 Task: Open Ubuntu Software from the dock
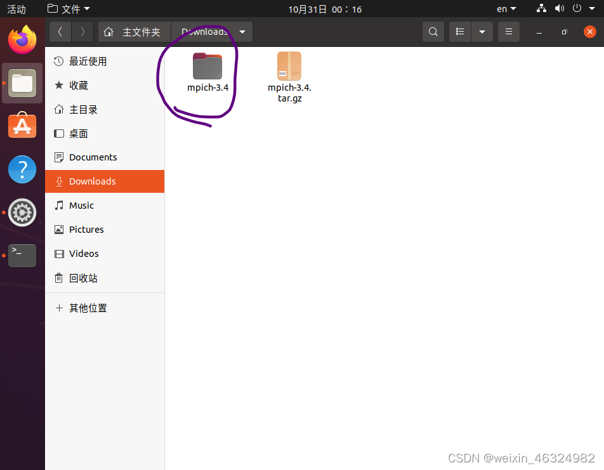(22, 126)
